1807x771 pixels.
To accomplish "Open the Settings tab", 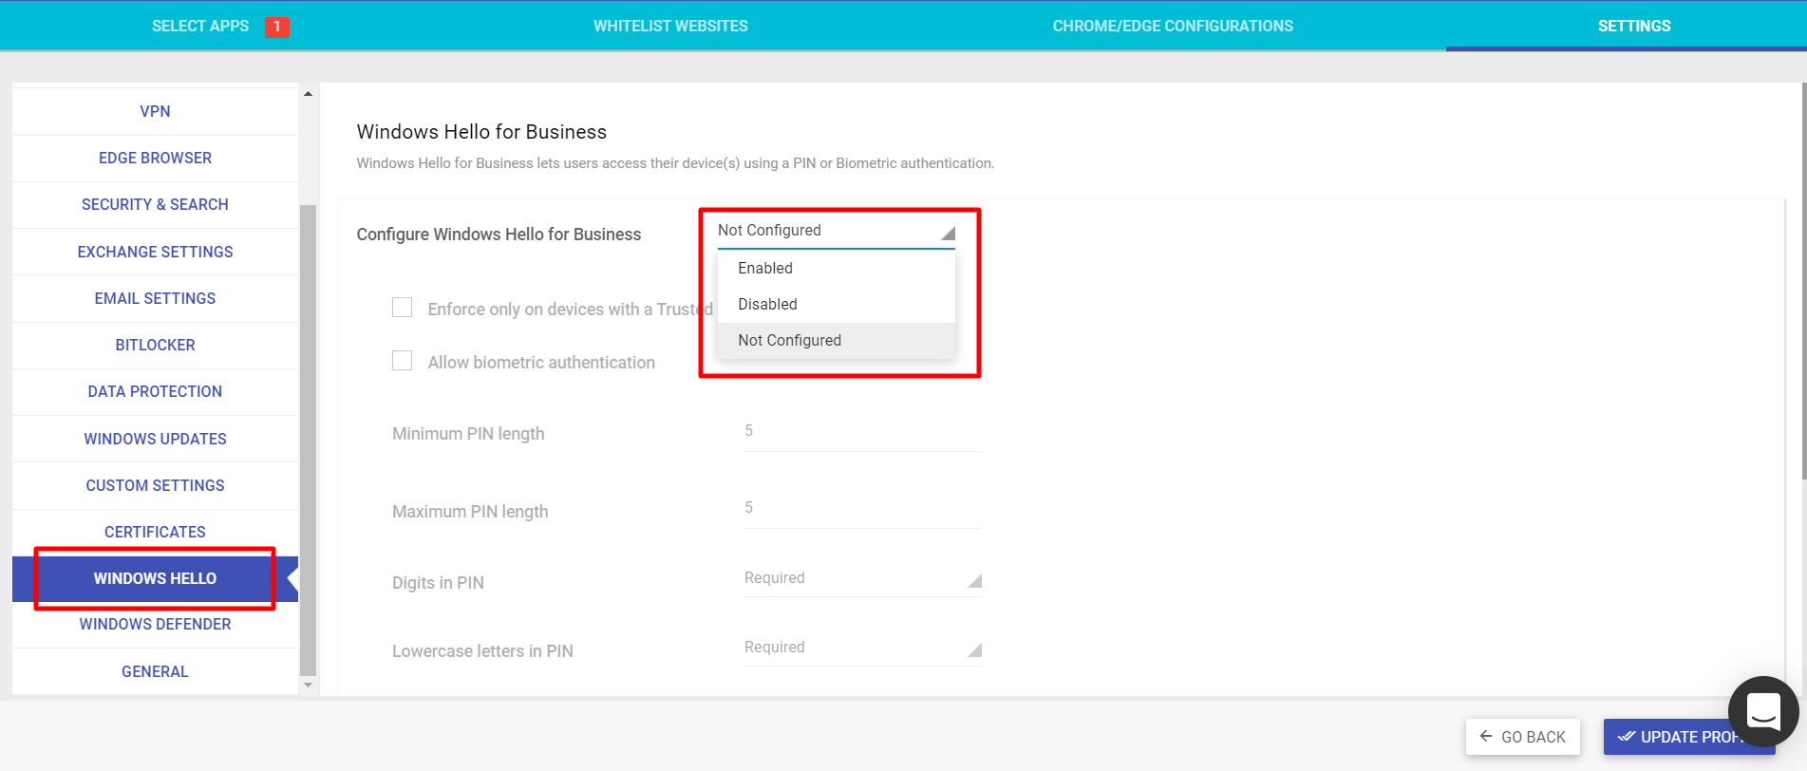I will pos(1633,27).
